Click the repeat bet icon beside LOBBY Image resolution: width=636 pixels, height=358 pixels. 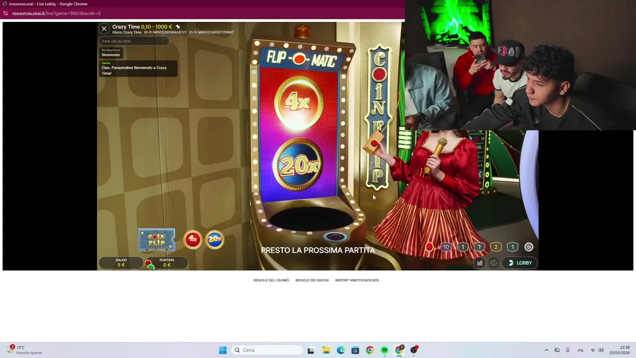[x=493, y=263]
